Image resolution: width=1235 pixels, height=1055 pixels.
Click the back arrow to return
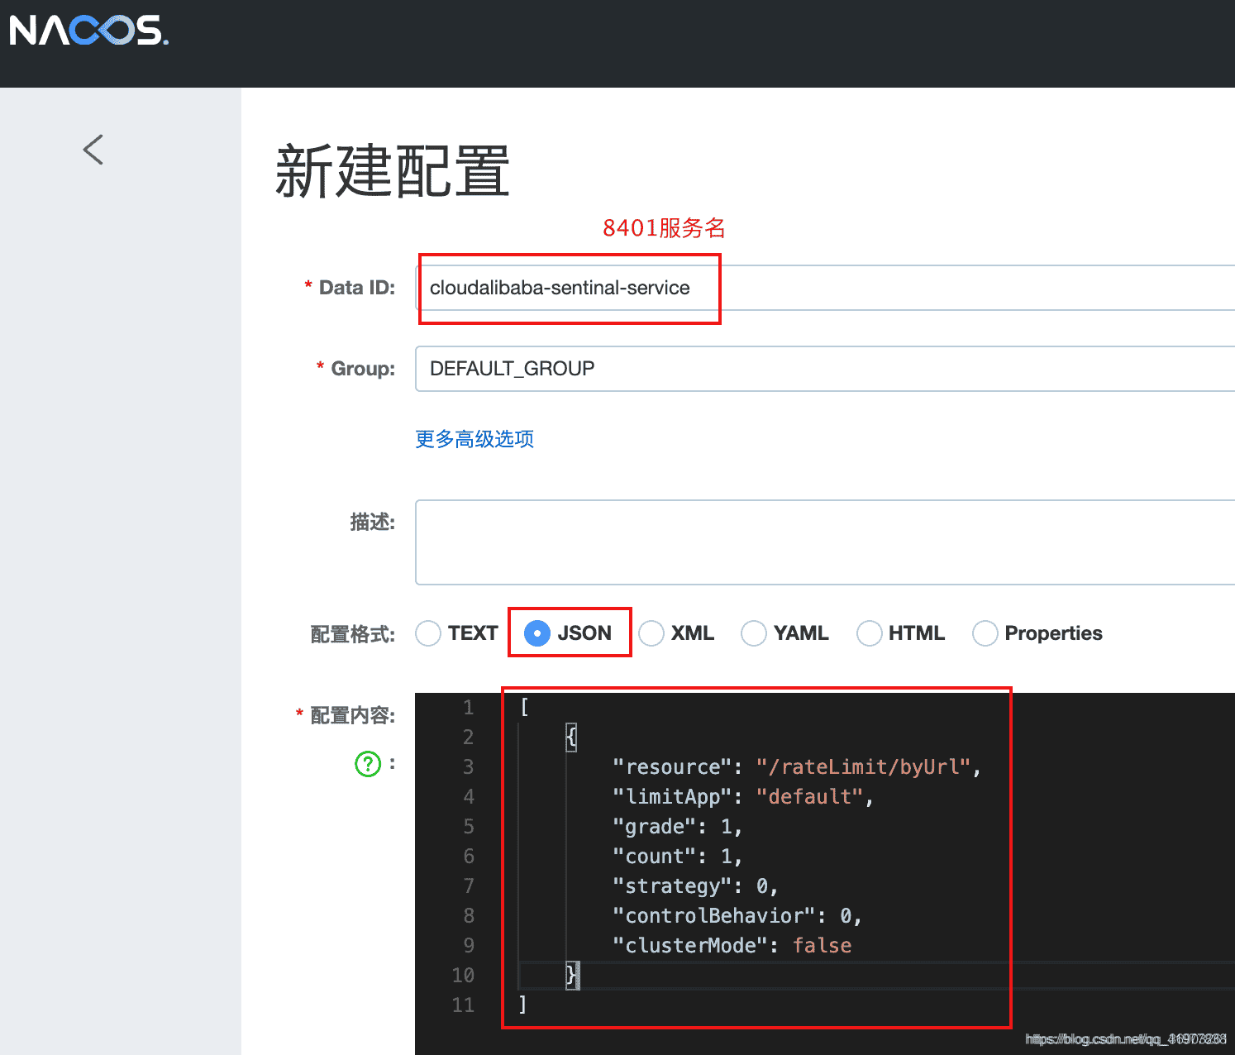click(x=93, y=150)
